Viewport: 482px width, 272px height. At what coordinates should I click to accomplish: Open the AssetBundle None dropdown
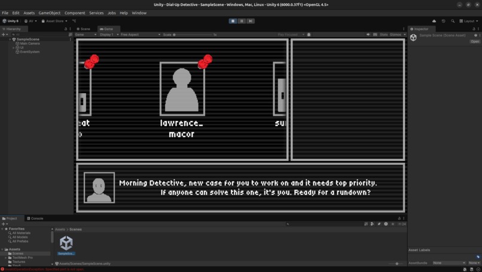pos(449,263)
